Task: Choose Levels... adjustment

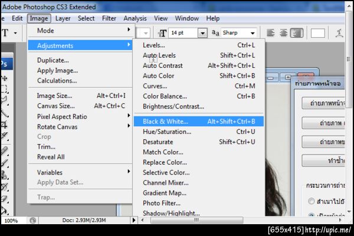Action: [199, 45]
